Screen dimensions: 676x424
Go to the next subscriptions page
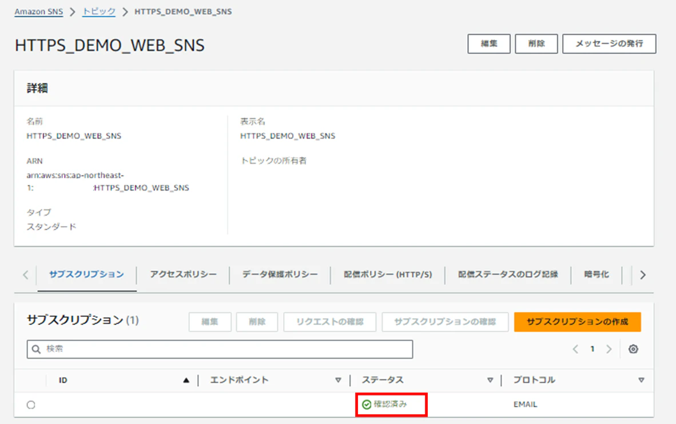(609, 349)
